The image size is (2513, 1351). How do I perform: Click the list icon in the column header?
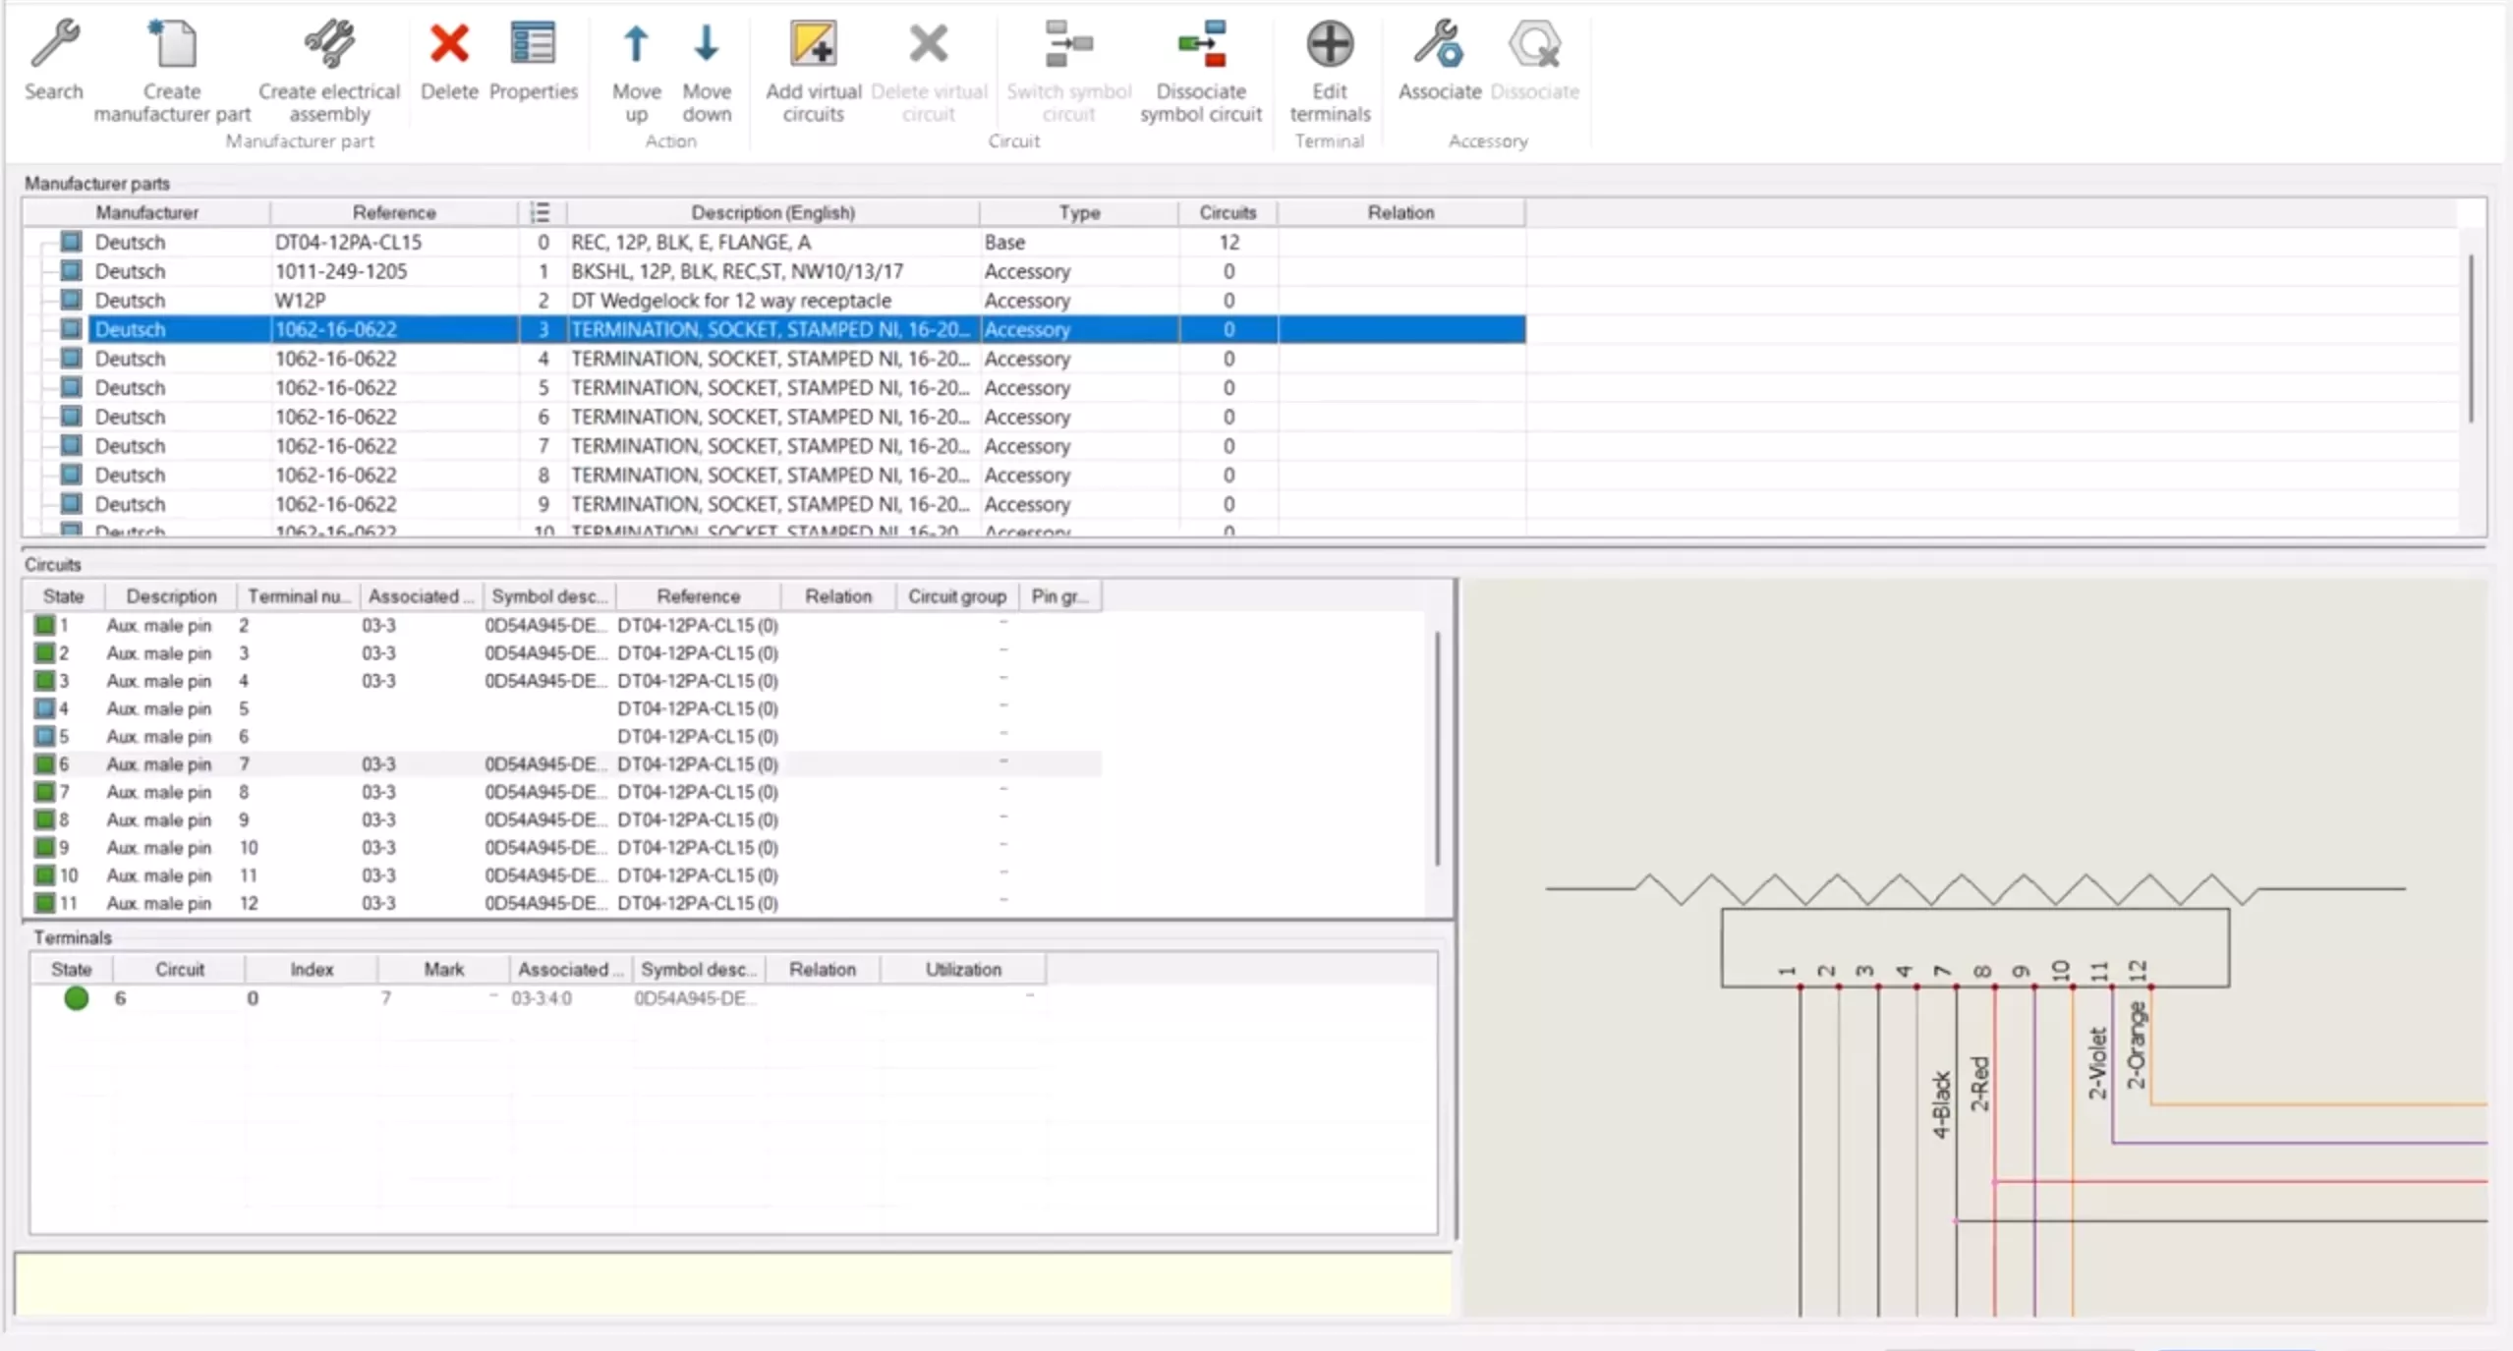[x=540, y=212]
